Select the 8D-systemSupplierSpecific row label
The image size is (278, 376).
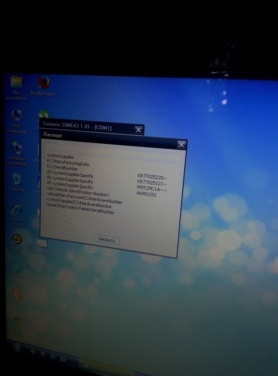70,175
